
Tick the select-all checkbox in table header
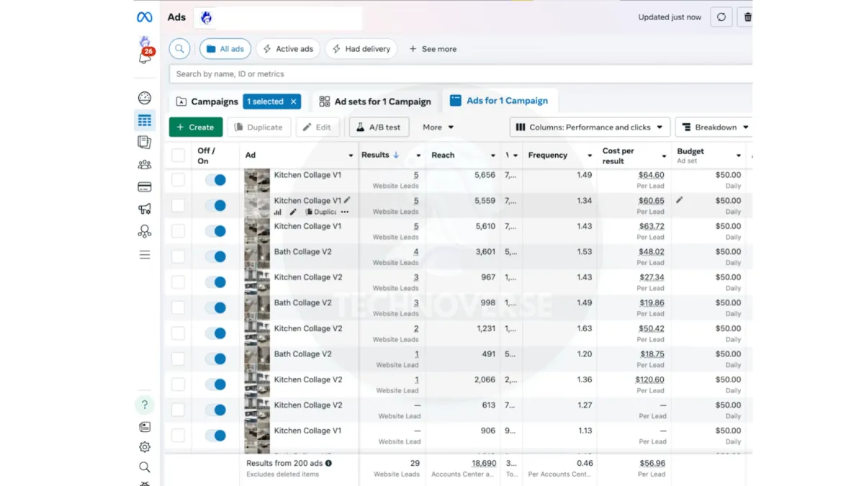(178, 156)
